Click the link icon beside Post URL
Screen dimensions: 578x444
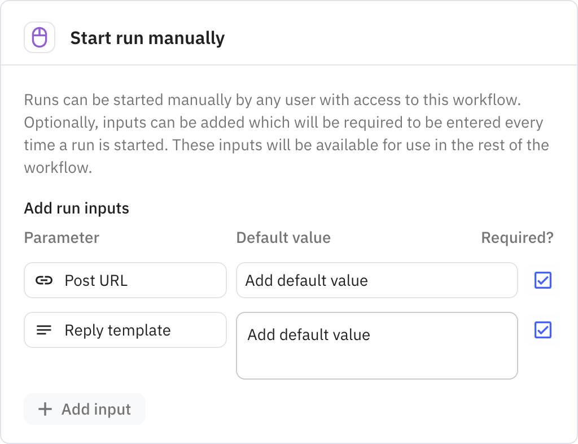coord(44,280)
